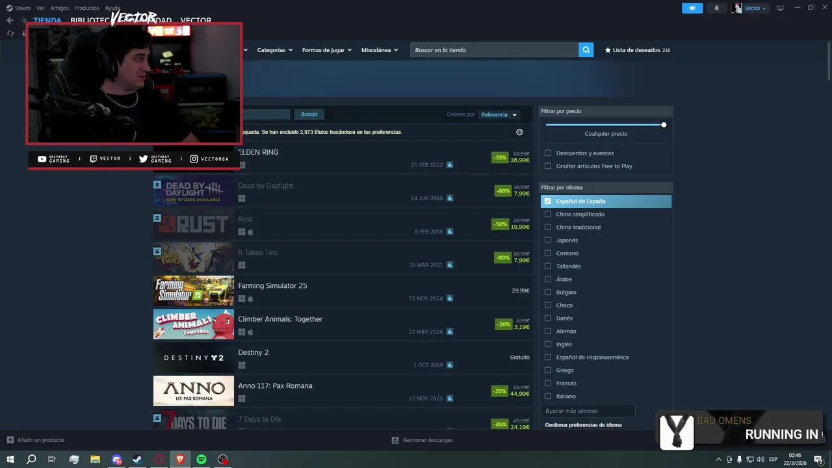This screenshot has height=468, width=832.
Task: Expand the Formas de jugar menu
Action: 326,50
